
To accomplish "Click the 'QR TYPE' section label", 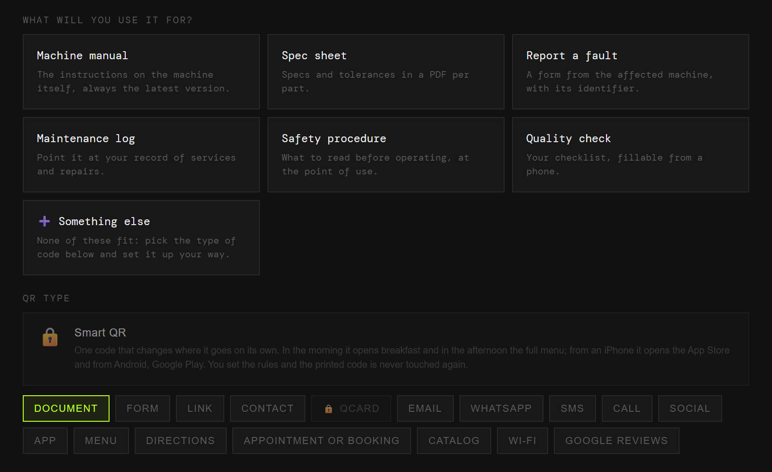I will coord(46,298).
